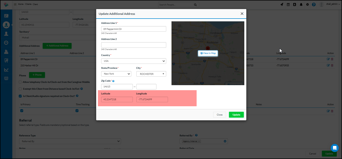This screenshot has width=342, height=159.
Task: Open the Country dropdown showing USA
Action: [x=133, y=61]
